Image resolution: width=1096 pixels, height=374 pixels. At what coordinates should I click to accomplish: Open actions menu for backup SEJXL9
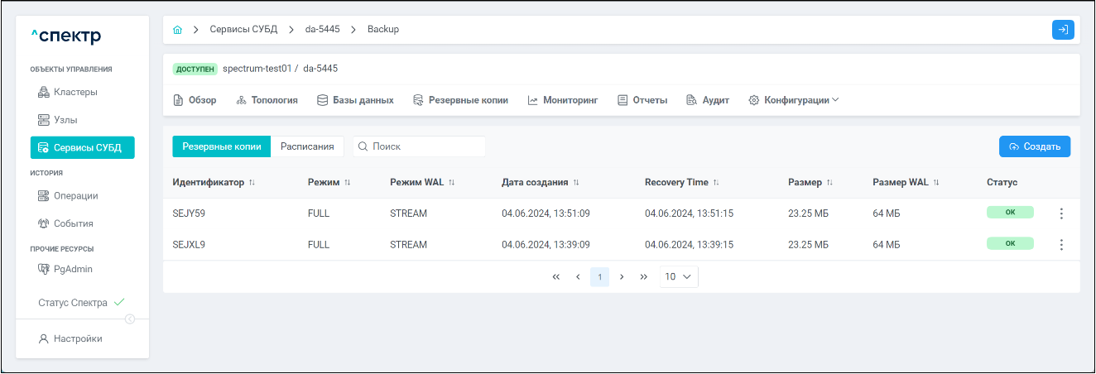point(1061,245)
